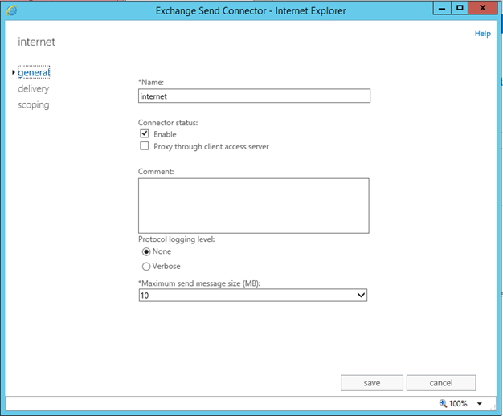Open the general section

pos(34,72)
